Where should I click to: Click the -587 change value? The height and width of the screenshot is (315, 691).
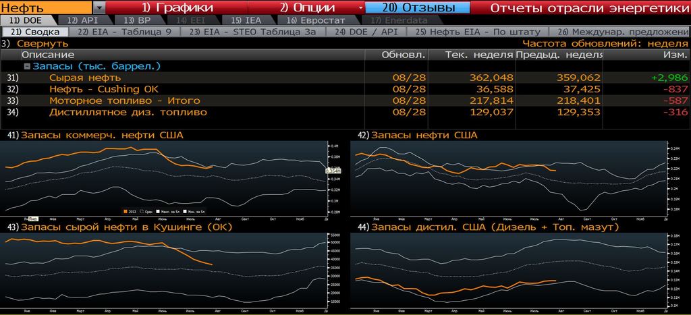675,101
